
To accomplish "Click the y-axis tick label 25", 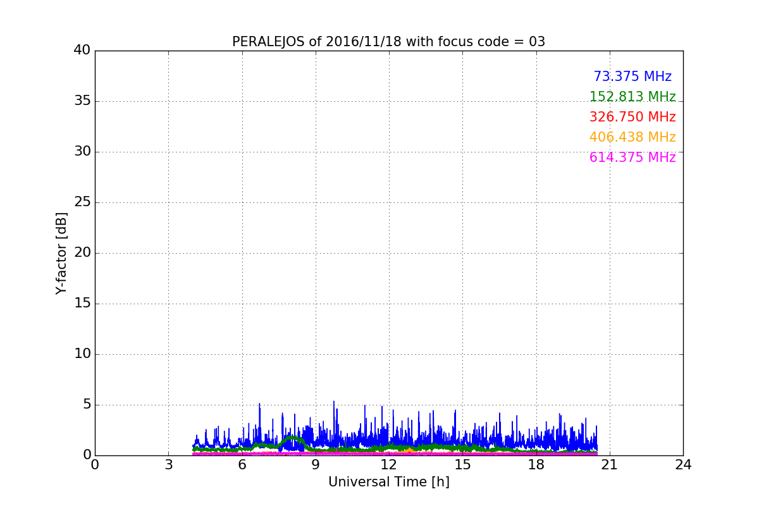I will click(82, 202).
